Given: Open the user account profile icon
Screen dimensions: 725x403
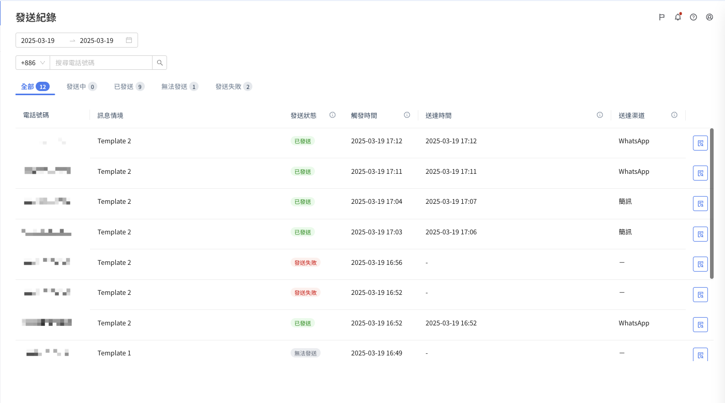Looking at the screenshot, I should click(x=709, y=17).
